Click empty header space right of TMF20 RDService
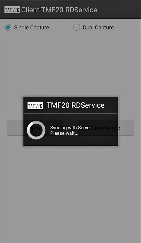 (x=111, y=105)
